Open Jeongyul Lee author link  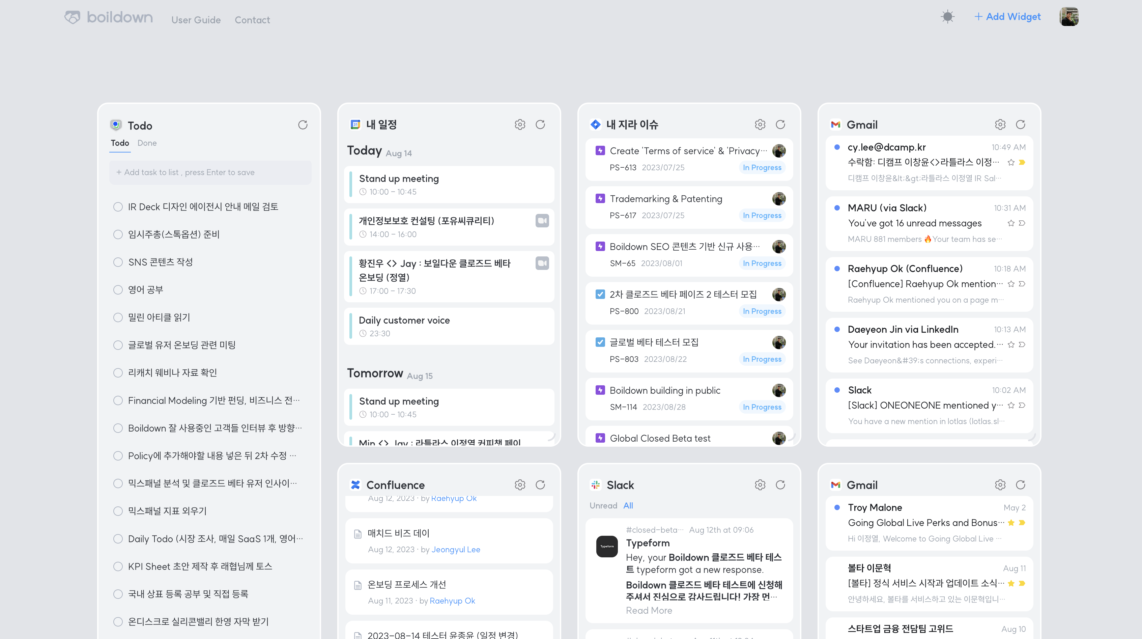point(456,549)
